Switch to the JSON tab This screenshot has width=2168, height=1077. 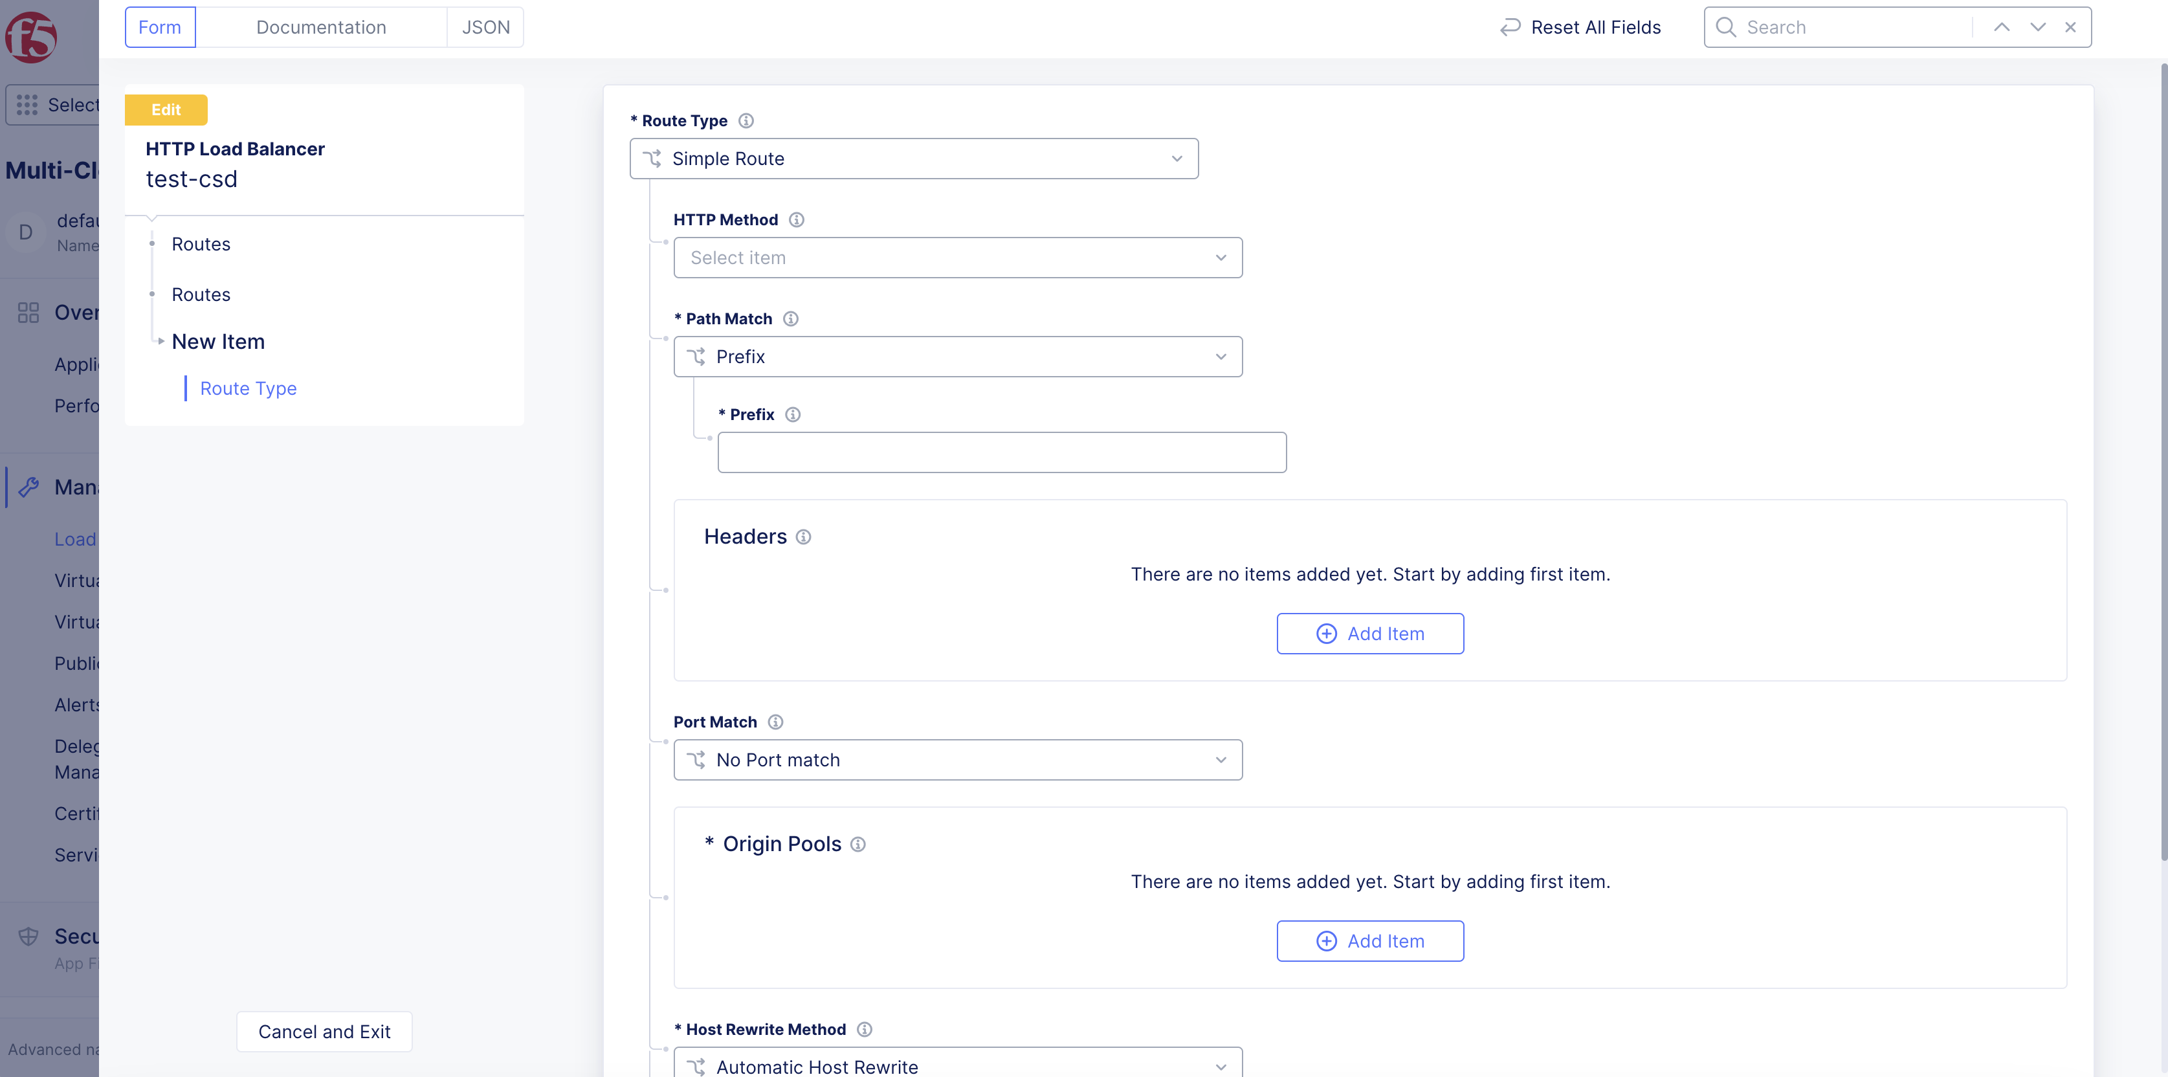coord(485,27)
